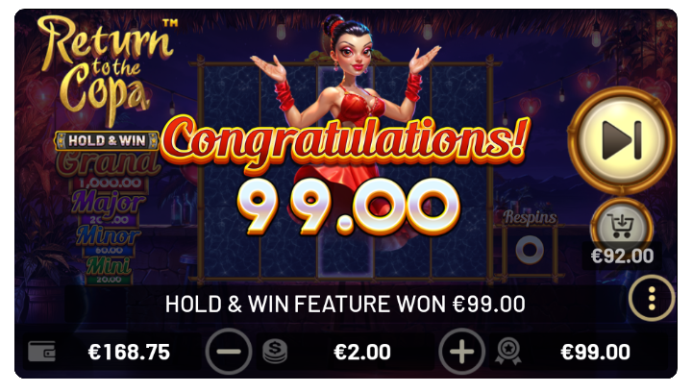Click the Congratulations banner text
Viewport: 692px width, 392px height.
345,139
